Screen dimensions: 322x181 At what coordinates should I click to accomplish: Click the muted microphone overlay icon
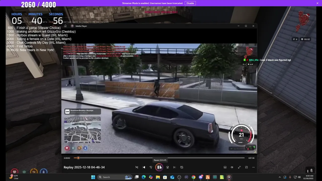311,171
